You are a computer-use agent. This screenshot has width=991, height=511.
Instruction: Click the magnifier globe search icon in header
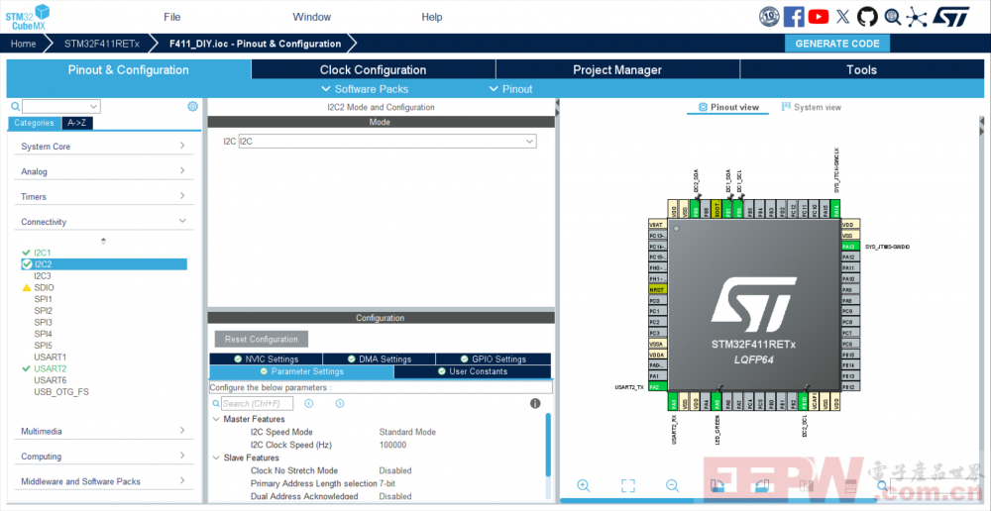pos(893,17)
